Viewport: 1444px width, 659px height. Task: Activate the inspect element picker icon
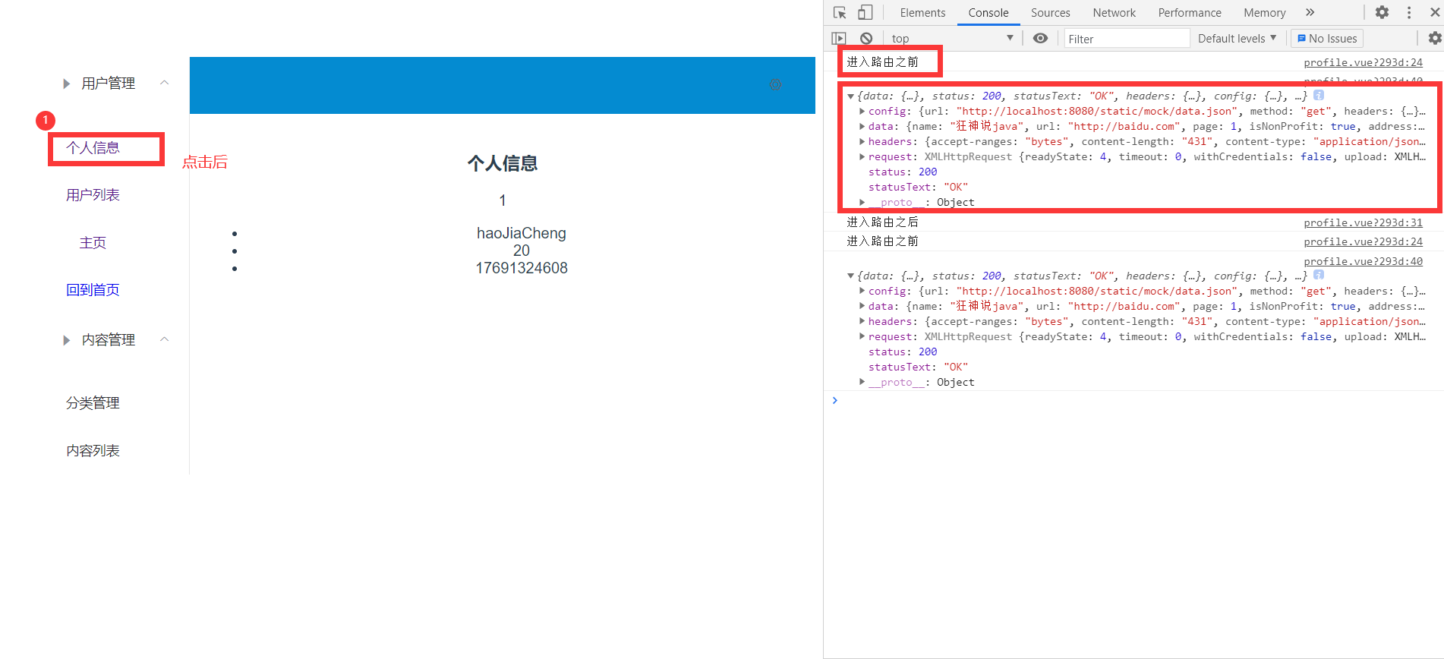(840, 13)
